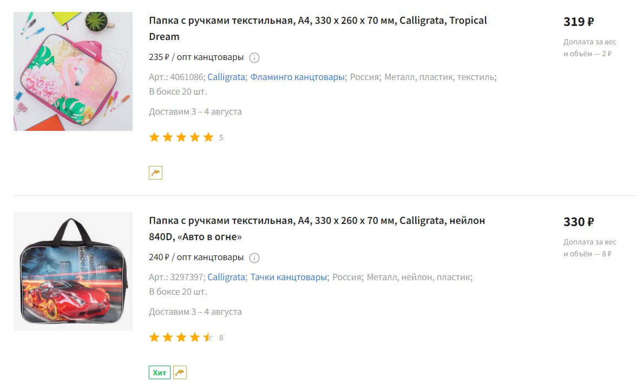Open the Фламинго канцтовары collection link

297,77
